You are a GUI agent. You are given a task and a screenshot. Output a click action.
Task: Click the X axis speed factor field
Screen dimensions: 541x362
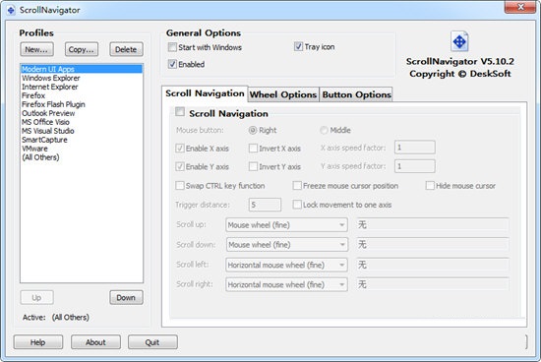point(415,148)
